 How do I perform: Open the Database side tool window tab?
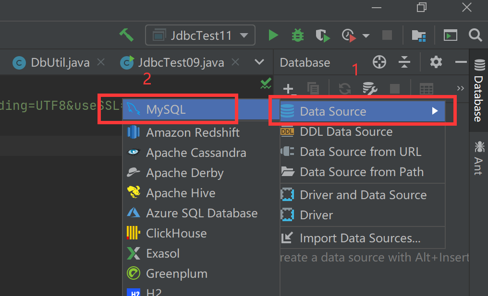point(479,90)
